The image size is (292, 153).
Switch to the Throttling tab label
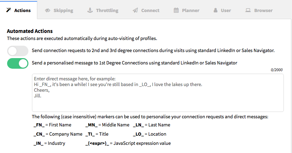(107, 10)
